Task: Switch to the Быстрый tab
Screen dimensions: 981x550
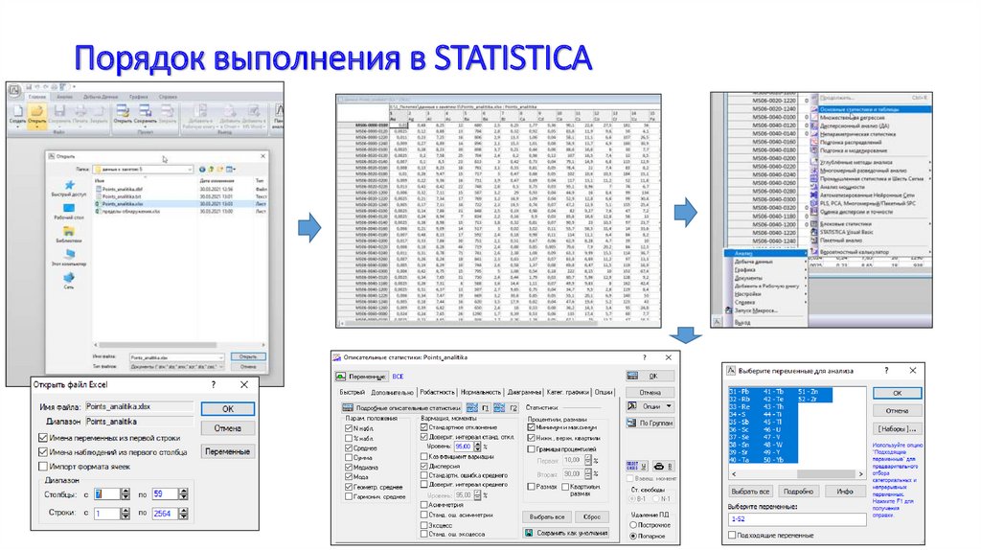Action: 352,392
